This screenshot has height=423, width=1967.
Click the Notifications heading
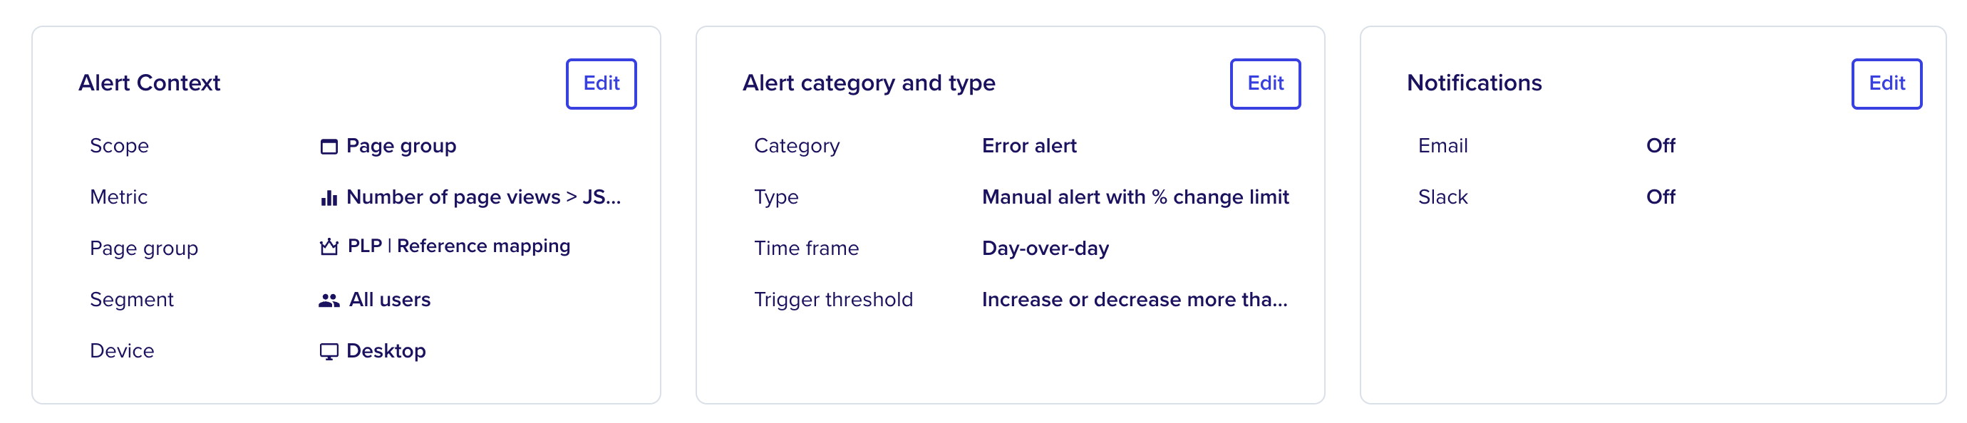tap(1474, 83)
